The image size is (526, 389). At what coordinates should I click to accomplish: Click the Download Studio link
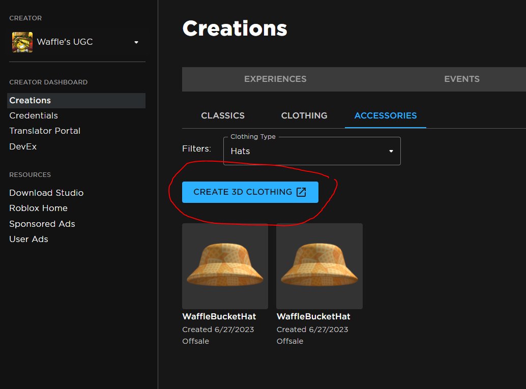46,193
